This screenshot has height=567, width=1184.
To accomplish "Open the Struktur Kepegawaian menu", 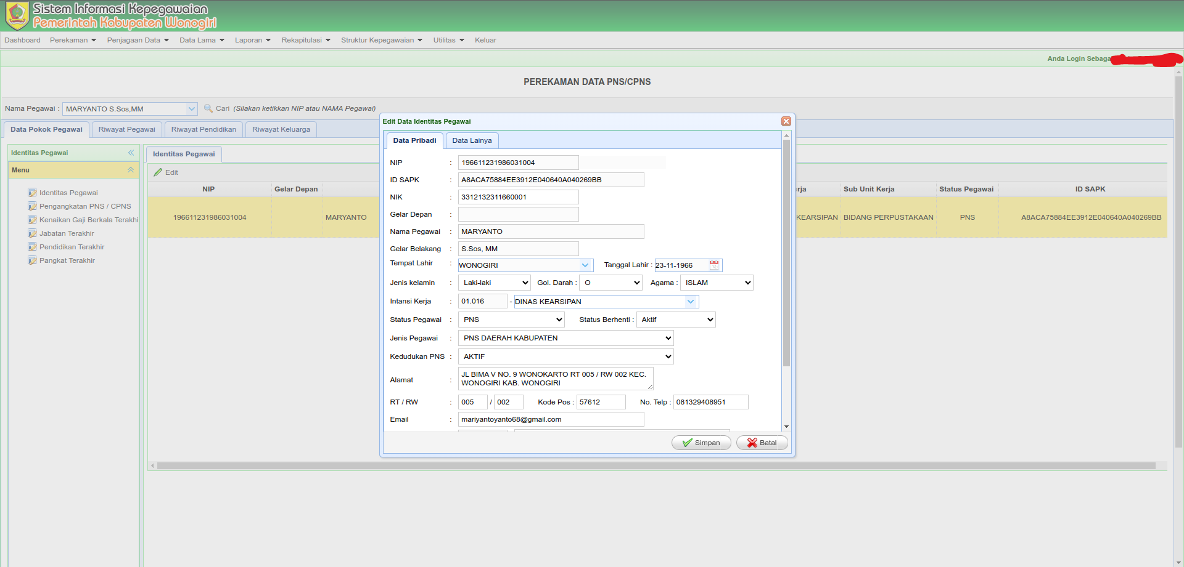I will pyautogui.click(x=382, y=40).
